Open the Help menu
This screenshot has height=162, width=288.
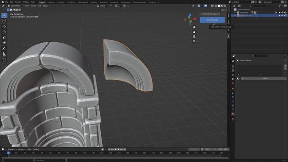tap(33, 2)
